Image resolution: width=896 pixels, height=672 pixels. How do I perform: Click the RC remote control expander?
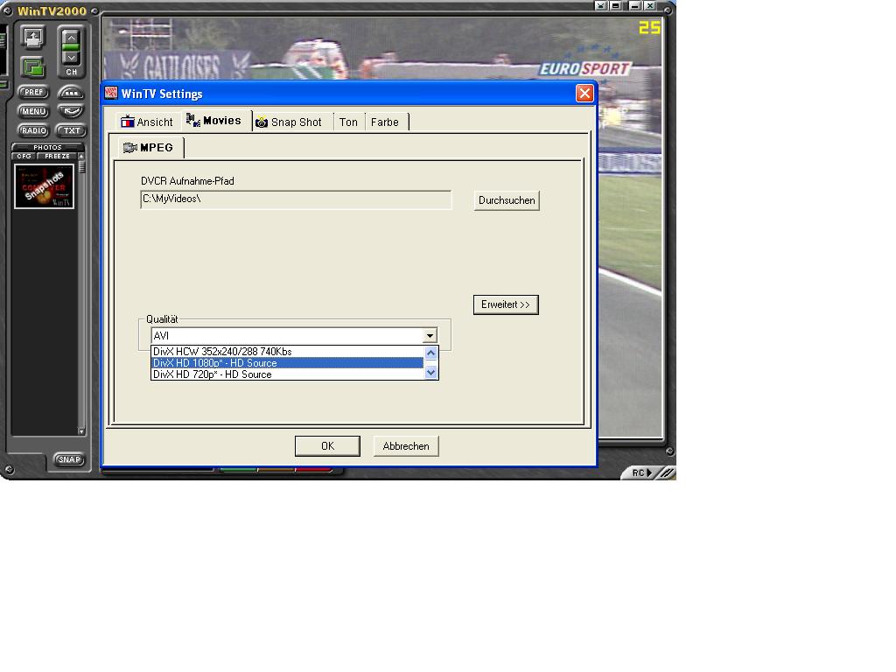[x=641, y=472]
